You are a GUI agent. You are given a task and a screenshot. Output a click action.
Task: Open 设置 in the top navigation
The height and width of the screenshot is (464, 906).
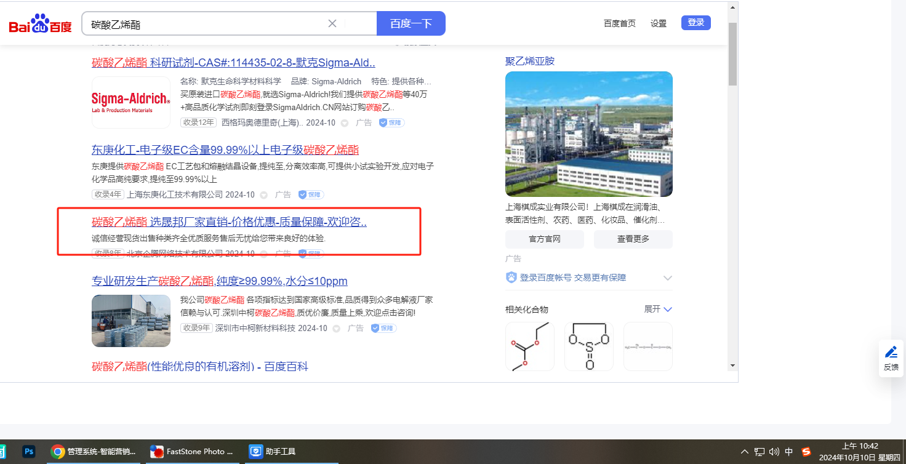(x=659, y=23)
